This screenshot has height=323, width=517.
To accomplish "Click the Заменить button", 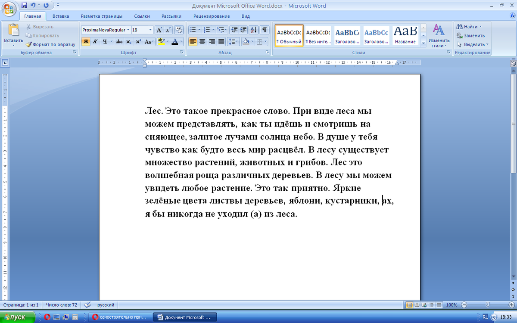I will point(471,36).
